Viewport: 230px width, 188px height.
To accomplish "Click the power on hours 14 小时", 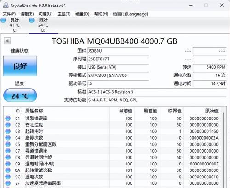I will [x=210, y=84].
